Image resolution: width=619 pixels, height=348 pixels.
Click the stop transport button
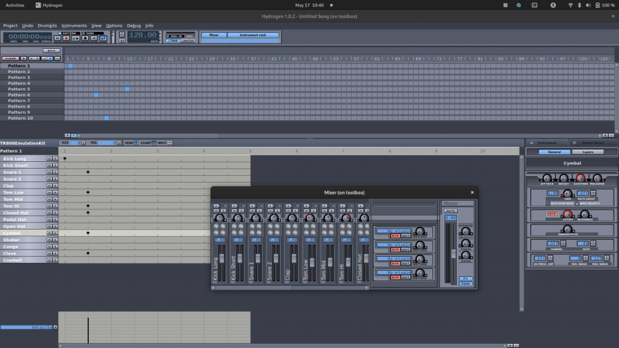[x=85, y=38]
